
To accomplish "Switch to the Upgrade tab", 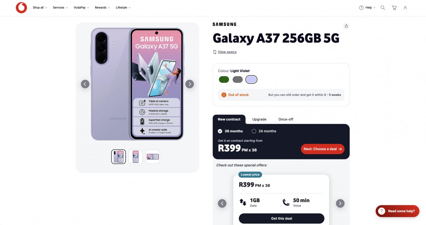I will (x=259, y=119).
